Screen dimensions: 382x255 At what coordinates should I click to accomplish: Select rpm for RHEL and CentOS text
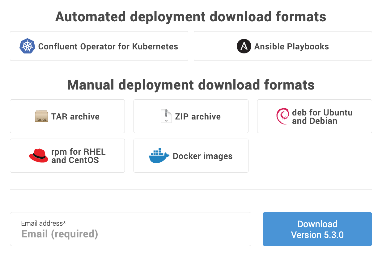(78, 156)
